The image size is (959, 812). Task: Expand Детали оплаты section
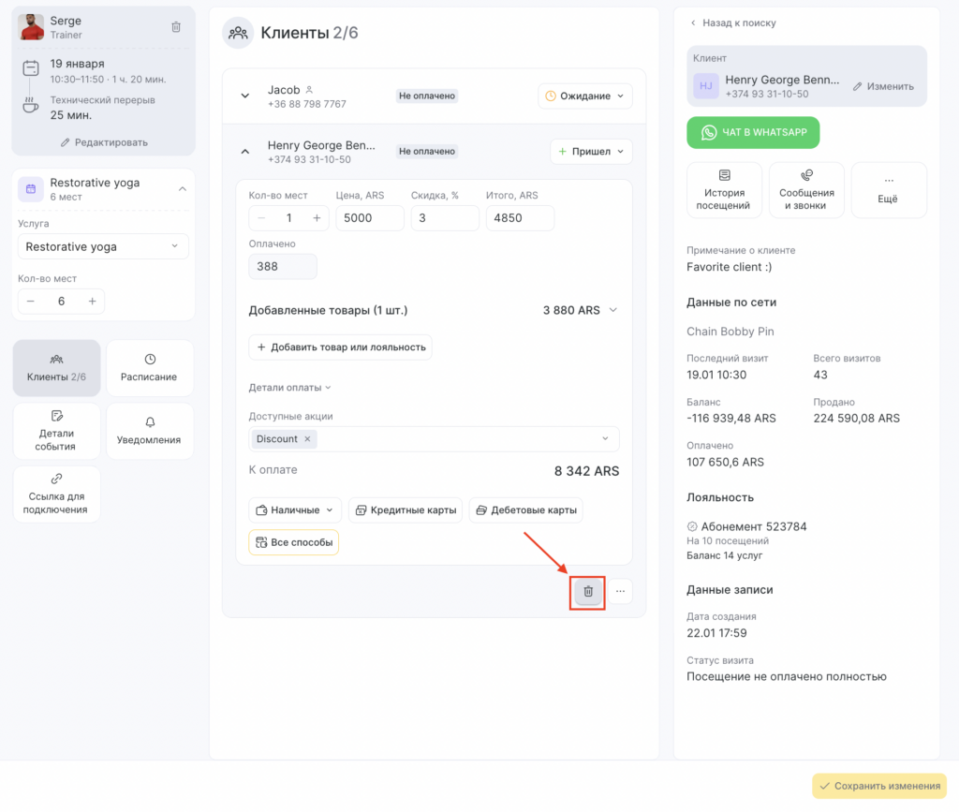pos(289,388)
